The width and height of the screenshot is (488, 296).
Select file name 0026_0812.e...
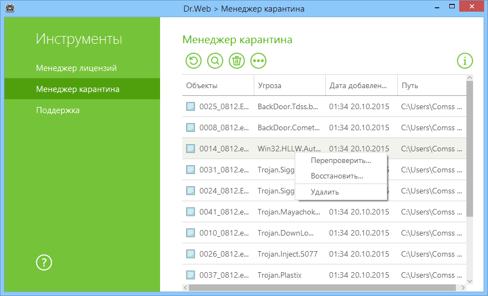pyautogui.click(x=224, y=254)
